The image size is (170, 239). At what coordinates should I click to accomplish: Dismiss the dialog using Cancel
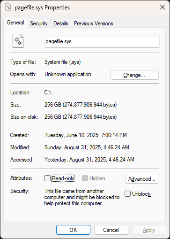click(x=111, y=230)
